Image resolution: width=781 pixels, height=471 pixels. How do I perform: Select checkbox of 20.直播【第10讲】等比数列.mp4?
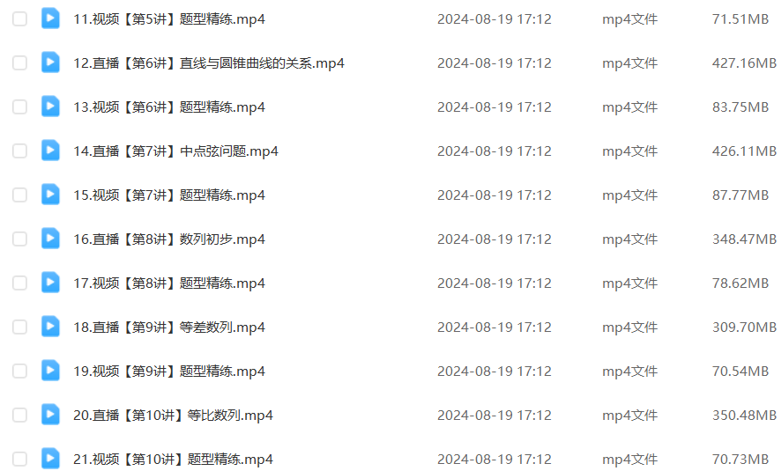pos(20,415)
